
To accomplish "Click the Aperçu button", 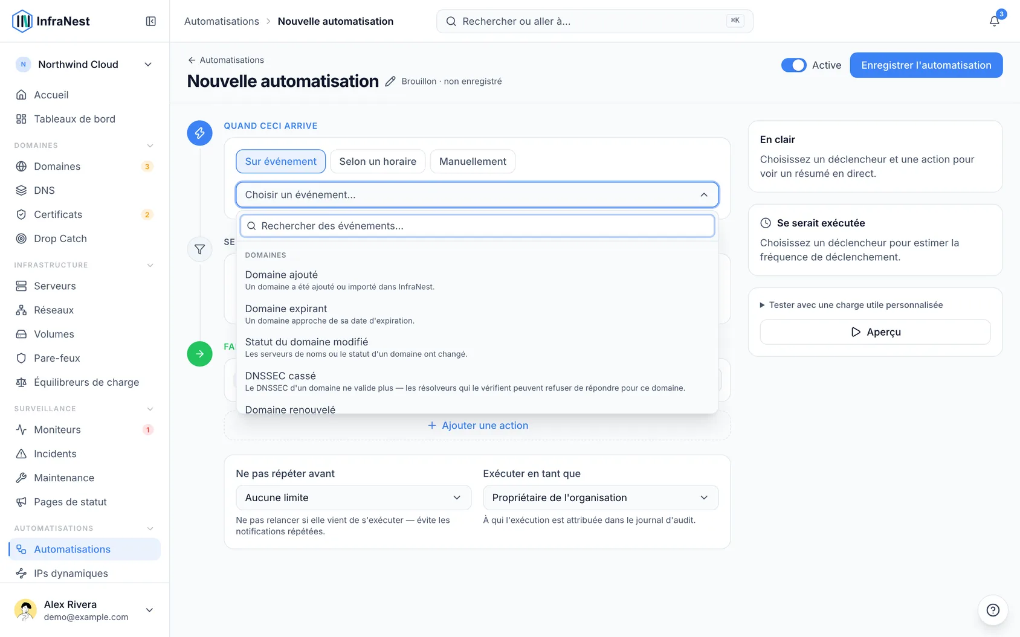I will [875, 332].
